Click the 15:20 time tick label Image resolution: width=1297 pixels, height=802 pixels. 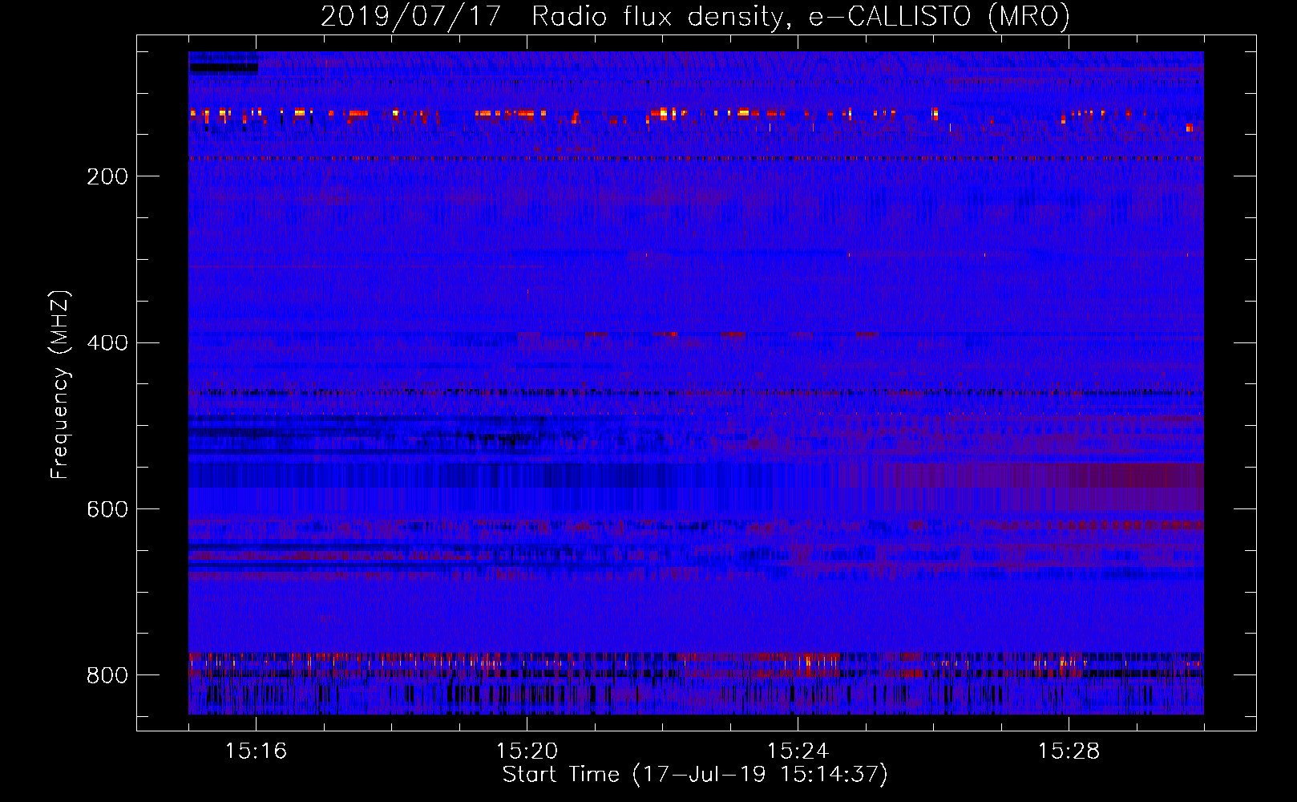click(527, 751)
